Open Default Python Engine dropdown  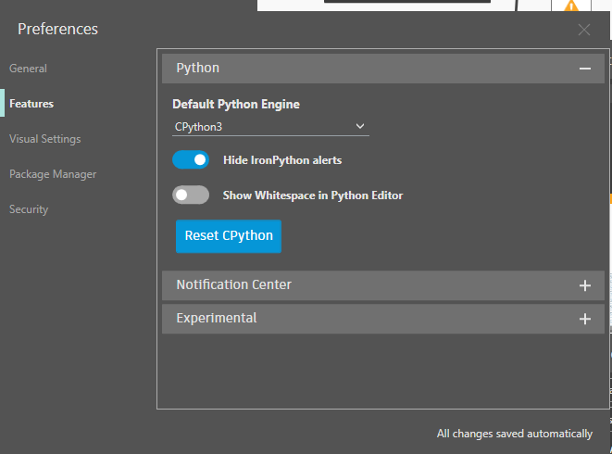click(270, 127)
